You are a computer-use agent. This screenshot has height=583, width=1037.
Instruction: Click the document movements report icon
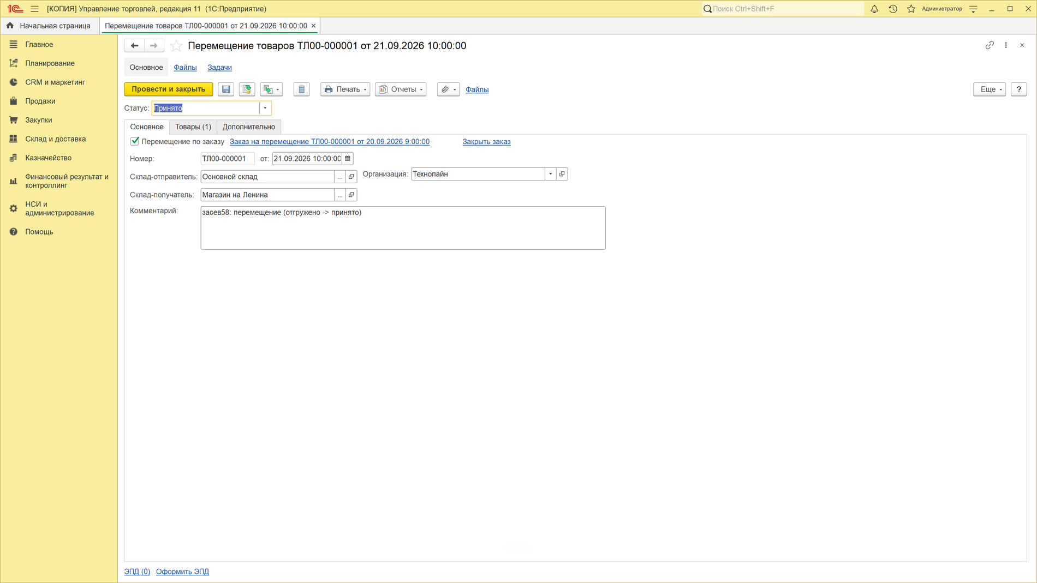301,89
